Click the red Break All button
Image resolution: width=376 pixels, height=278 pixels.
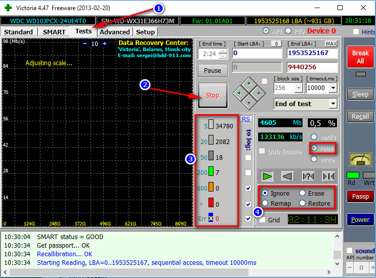coord(360,57)
